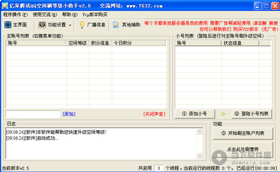Click 账号 column header in 小号列表
280x172 pixels.
pyautogui.click(x=198, y=43)
